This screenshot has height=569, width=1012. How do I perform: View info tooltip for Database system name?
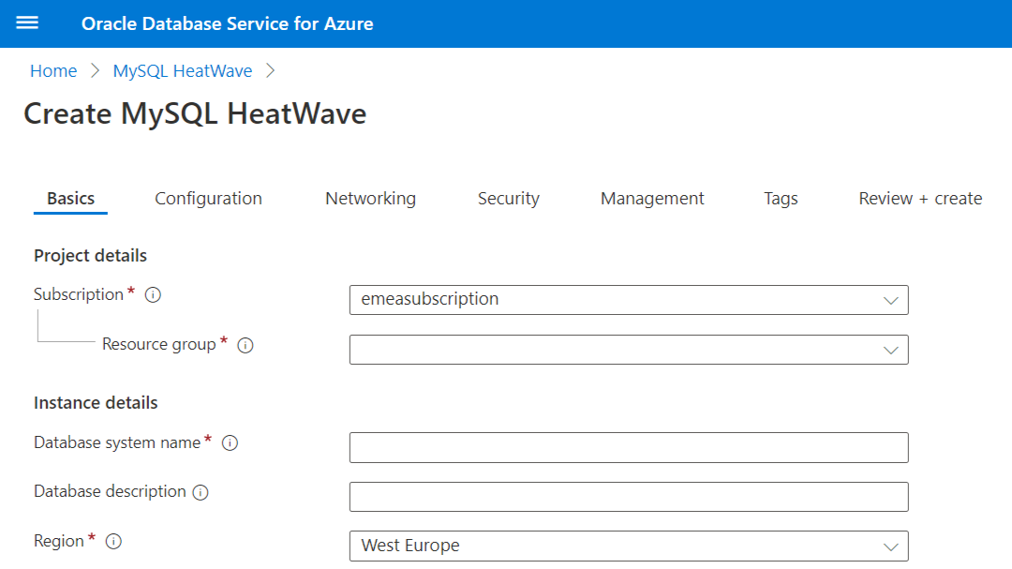(x=230, y=442)
